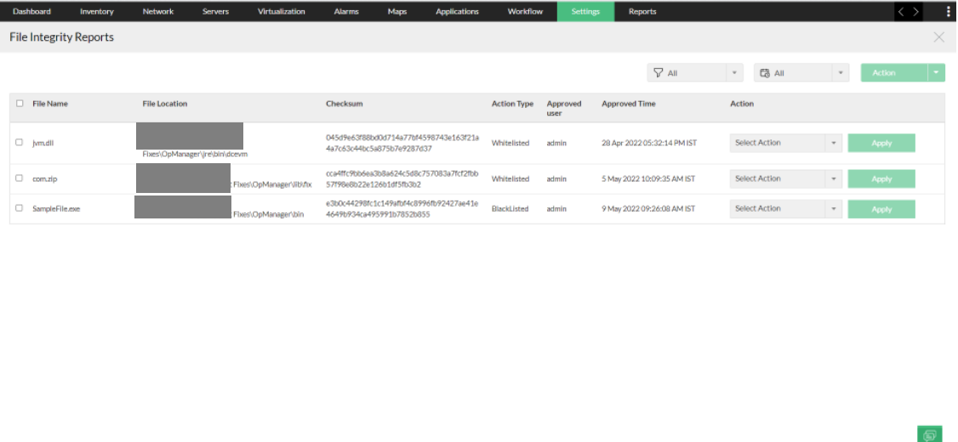Select the jvm.dll row checkbox
This screenshot has width=958, height=442.
(x=19, y=142)
